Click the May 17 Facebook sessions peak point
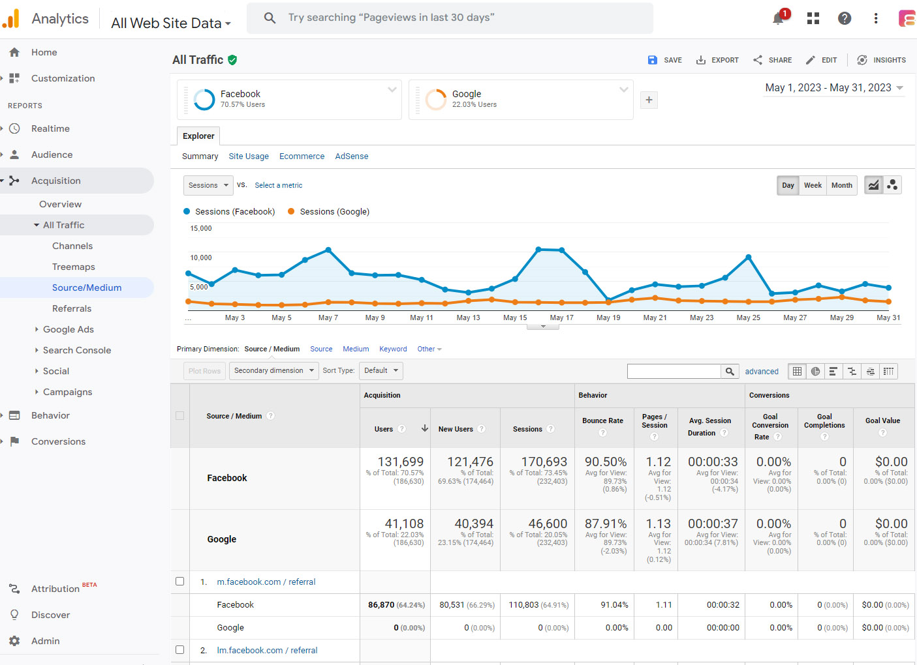Image resolution: width=917 pixels, height=665 pixels. click(561, 250)
